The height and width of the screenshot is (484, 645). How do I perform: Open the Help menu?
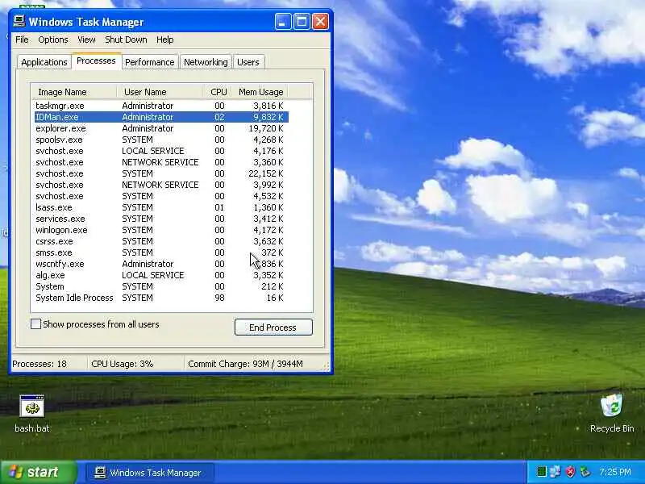165,40
